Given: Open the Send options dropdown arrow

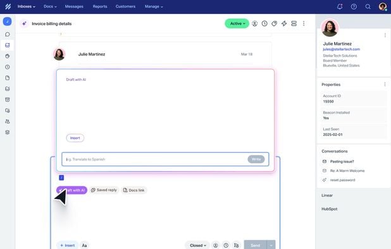Looking at the screenshot, I should click(x=271, y=245).
